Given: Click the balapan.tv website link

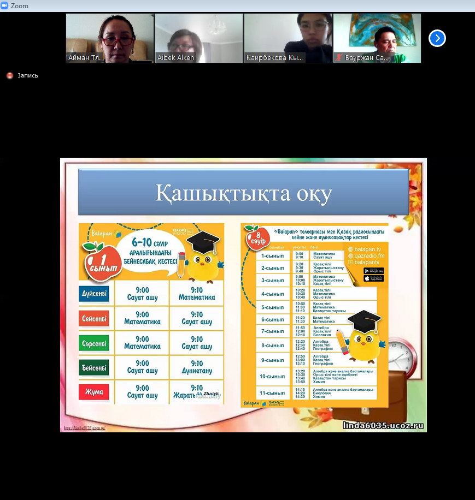Looking at the screenshot, I should (367, 249).
